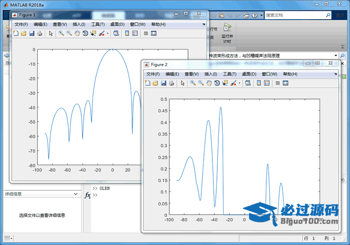Insert Legend icon in Figure 2 toolbar
The height and width of the screenshot is (245, 350).
pyautogui.click(x=267, y=83)
